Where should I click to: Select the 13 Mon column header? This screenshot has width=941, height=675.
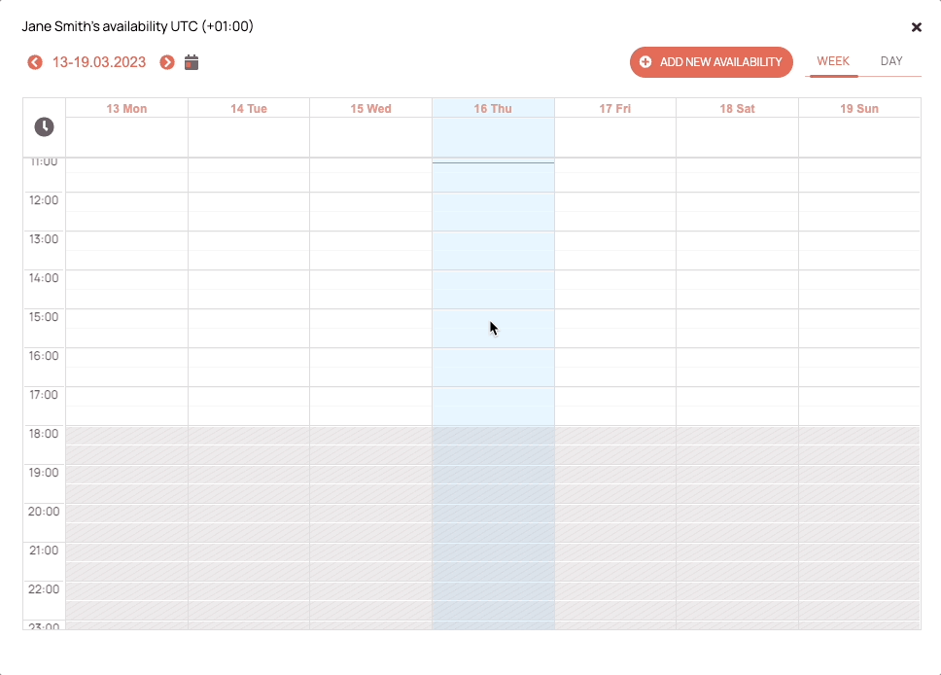pyautogui.click(x=126, y=109)
